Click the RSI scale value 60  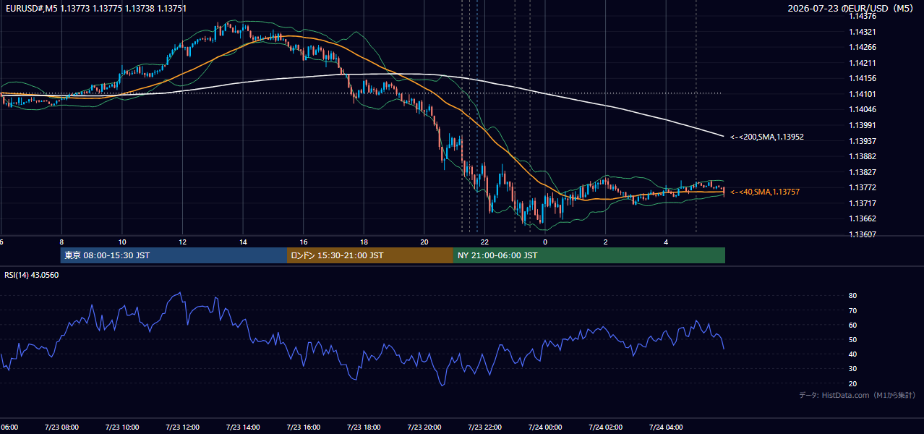[x=853, y=325]
